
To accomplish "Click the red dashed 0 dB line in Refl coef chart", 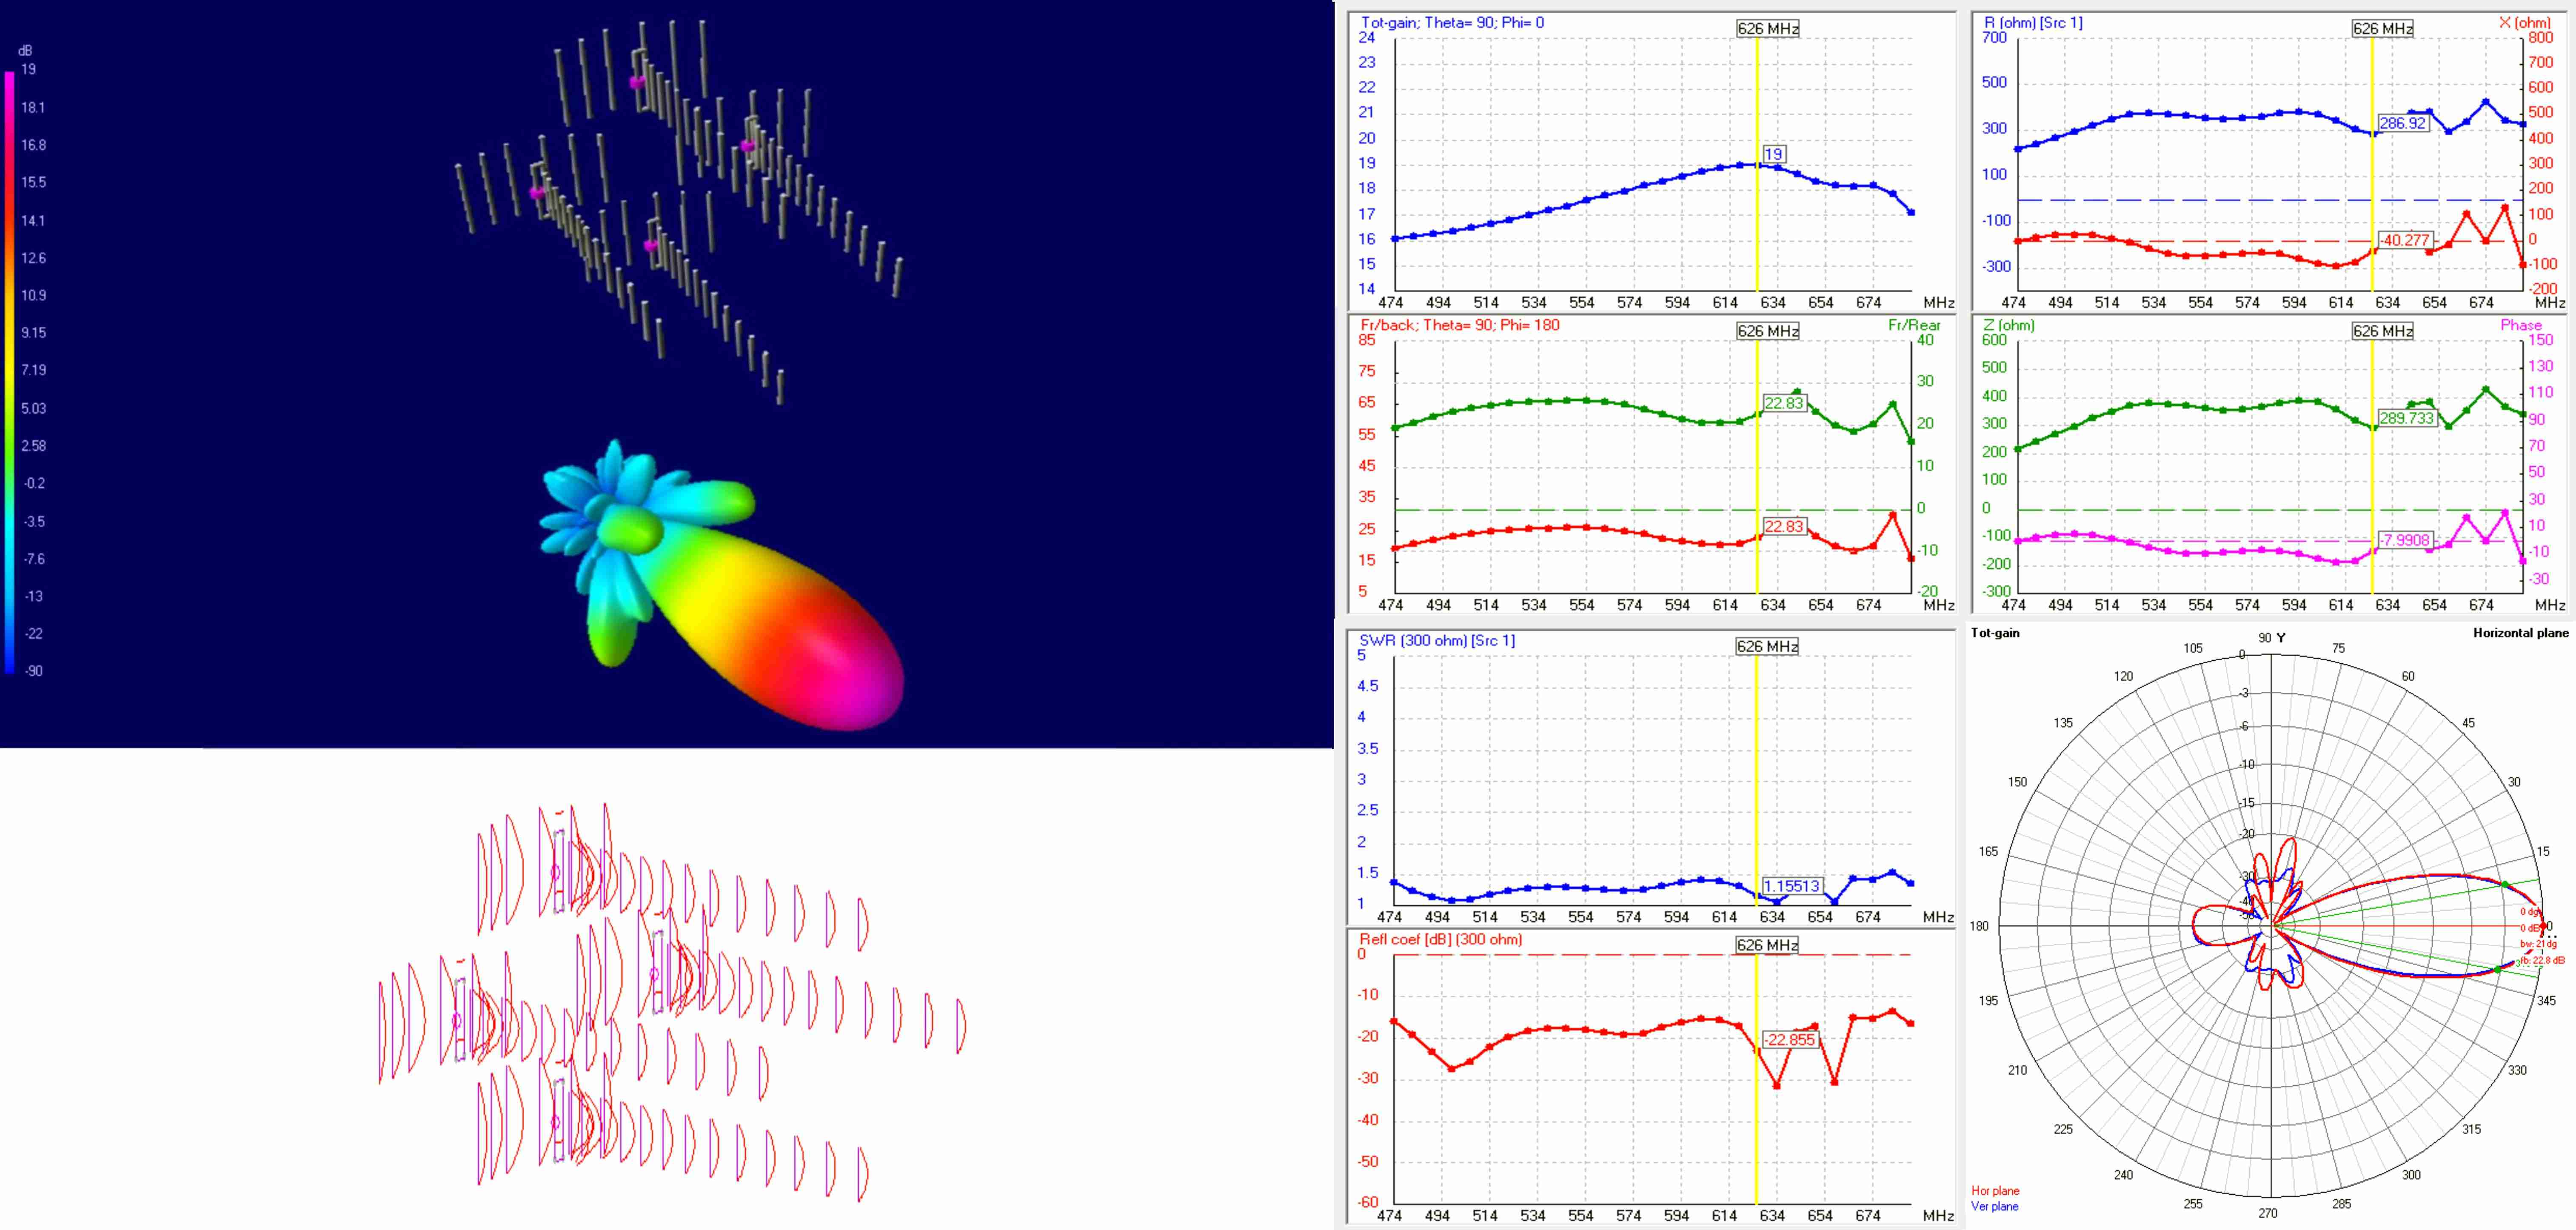I will pos(1653,955).
